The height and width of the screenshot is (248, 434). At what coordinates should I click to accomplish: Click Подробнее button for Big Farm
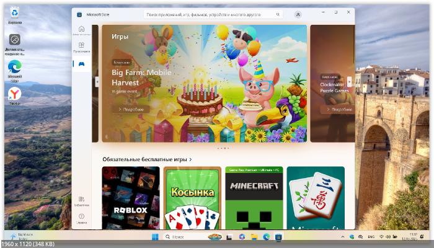(x=131, y=109)
